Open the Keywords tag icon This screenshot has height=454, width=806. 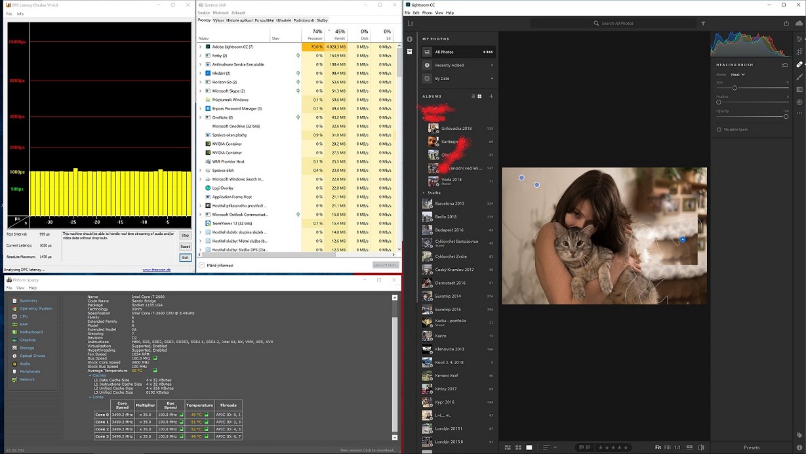799,435
